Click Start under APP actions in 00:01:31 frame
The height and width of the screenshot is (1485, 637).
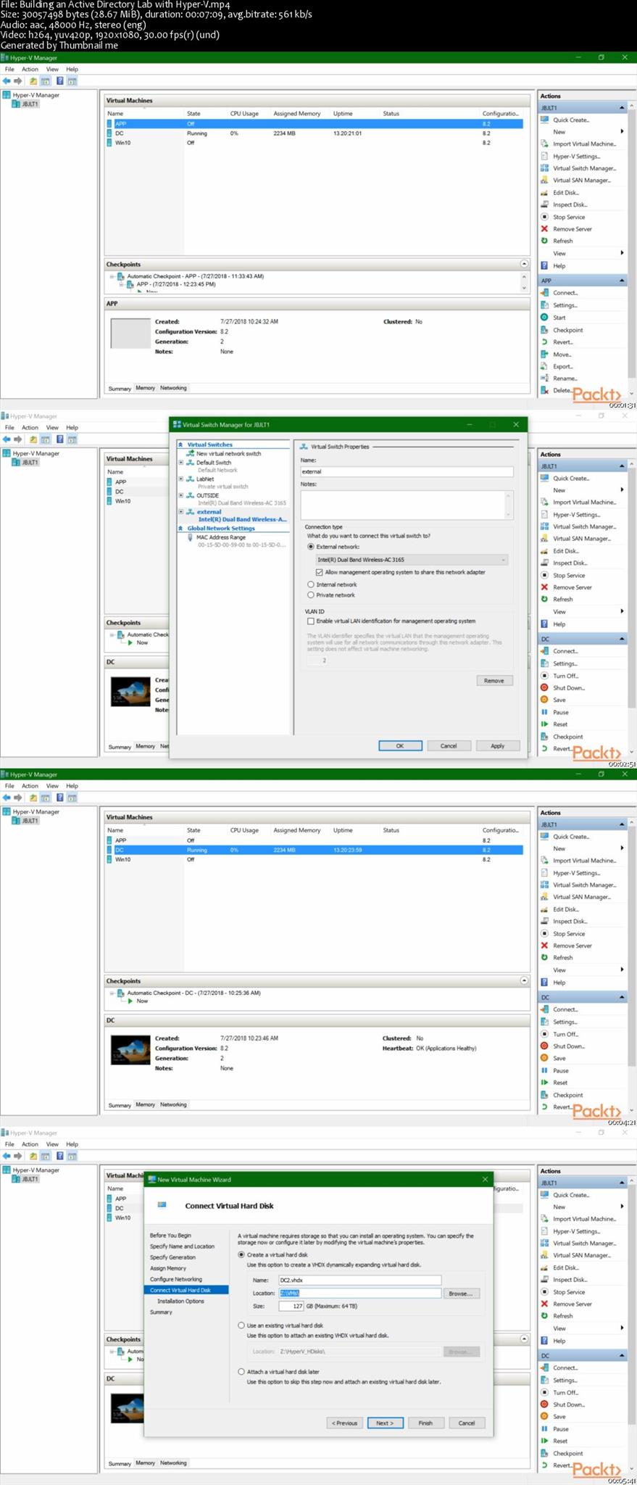[x=559, y=318]
